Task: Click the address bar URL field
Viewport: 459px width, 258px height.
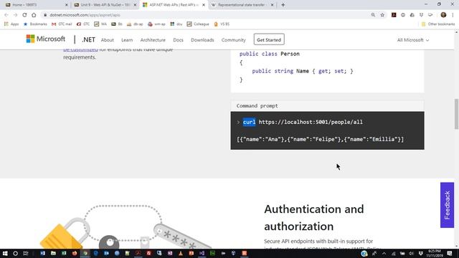Action: (x=205, y=15)
